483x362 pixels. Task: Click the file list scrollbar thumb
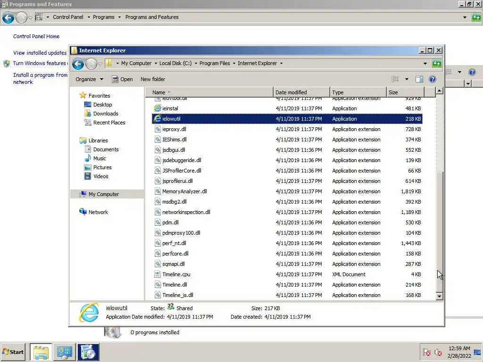tap(440, 231)
